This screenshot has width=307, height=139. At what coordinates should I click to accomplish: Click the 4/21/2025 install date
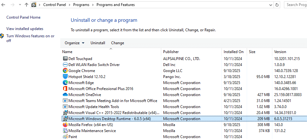click(x=232, y=101)
